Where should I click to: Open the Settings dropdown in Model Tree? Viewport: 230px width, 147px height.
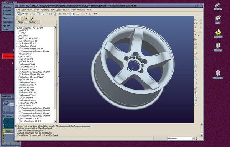pyautogui.click(x=33, y=22)
